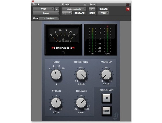Click the key input key icon
This screenshot has width=162, height=123.
(36, 18)
